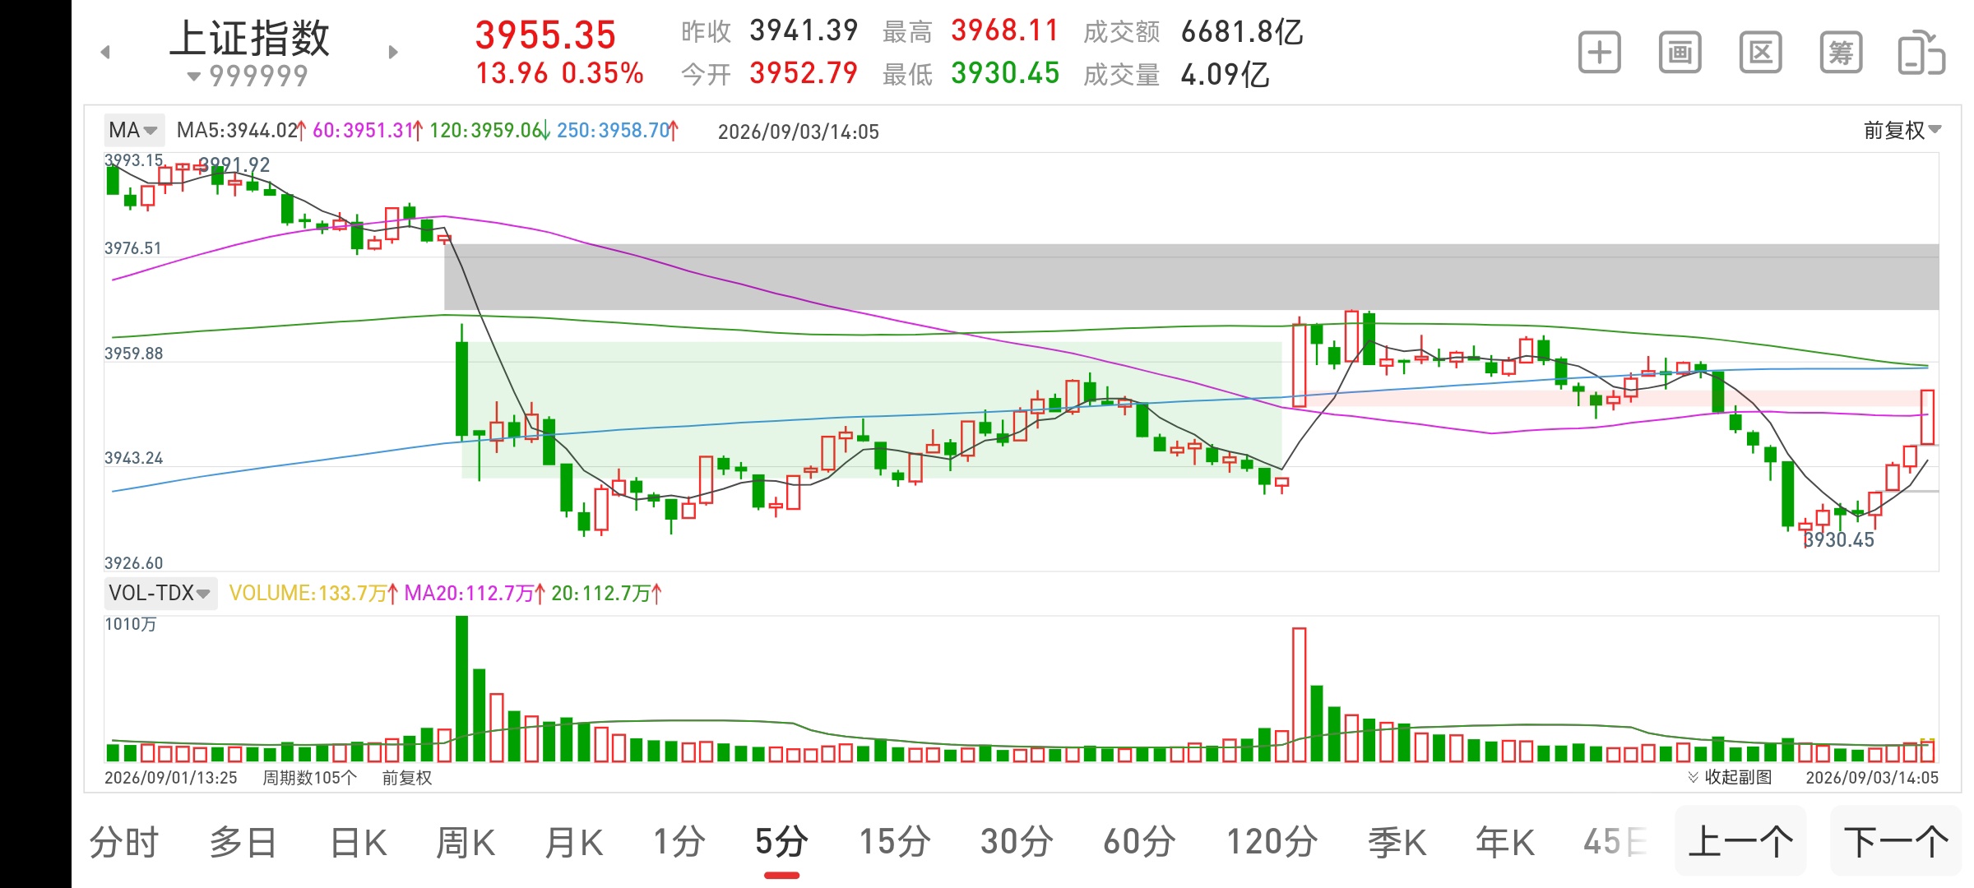Open the drawing tool icon 画
The image size is (1974, 888).
tap(1680, 53)
